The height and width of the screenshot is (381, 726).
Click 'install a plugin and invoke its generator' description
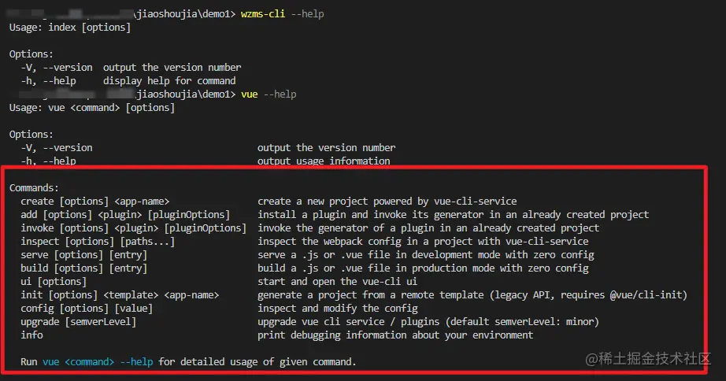pos(454,215)
